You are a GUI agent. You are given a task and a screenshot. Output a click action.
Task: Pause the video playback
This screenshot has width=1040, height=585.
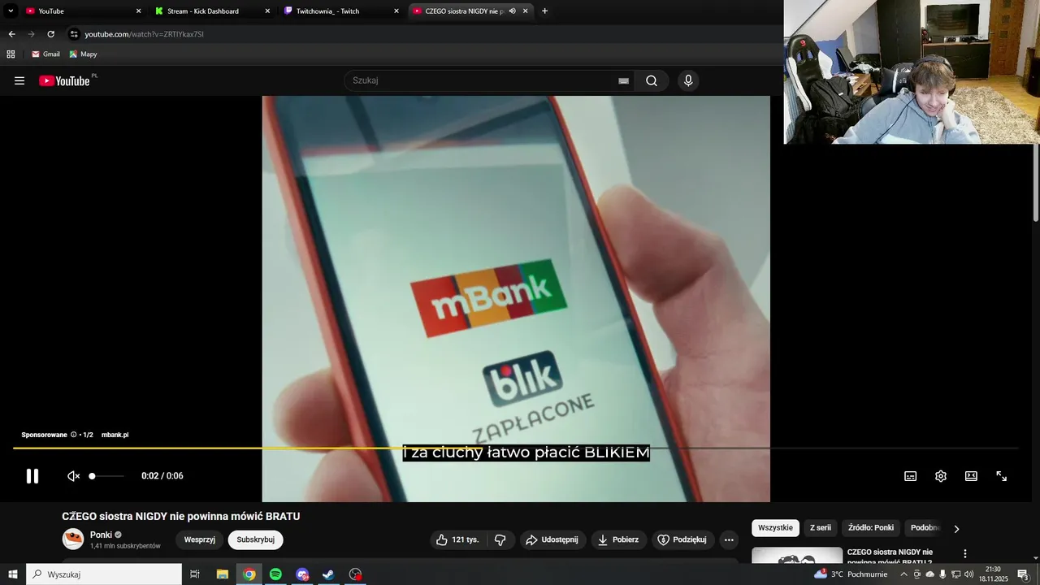click(x=32, y=476)
